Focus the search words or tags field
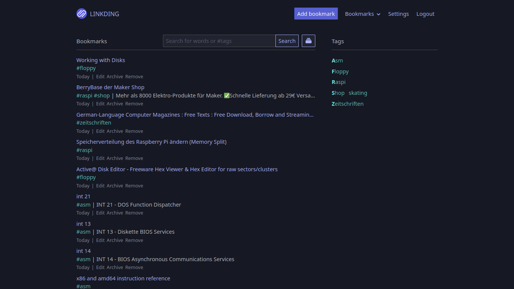The width and height of the screenshot is (514, 289). pyautogui.click(x=219, y=41)
